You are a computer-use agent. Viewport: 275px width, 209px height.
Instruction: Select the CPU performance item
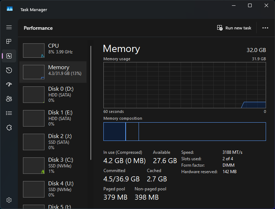tap(53, 51)
